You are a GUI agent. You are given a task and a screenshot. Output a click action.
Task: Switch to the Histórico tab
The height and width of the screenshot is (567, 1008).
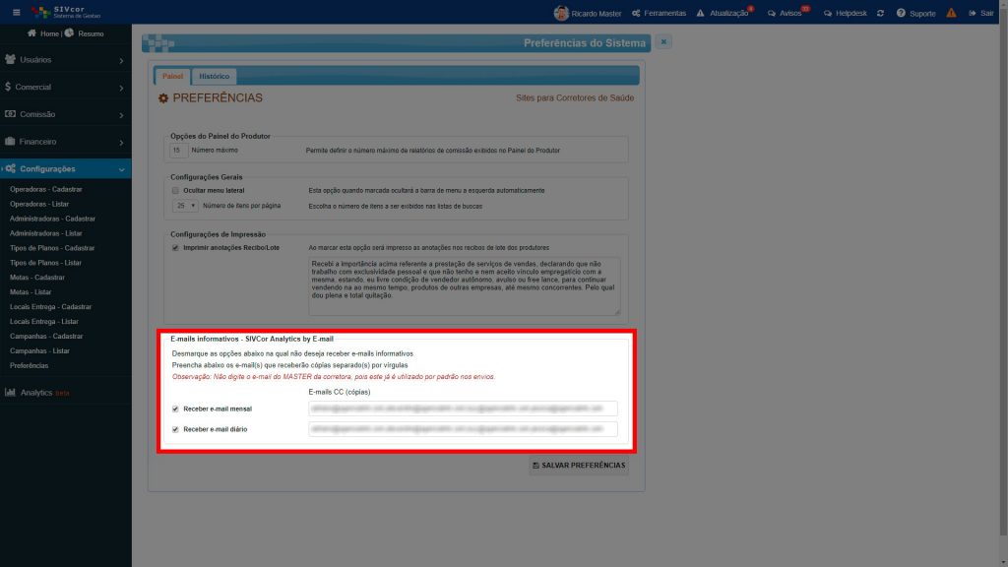[x=214, y=76]
